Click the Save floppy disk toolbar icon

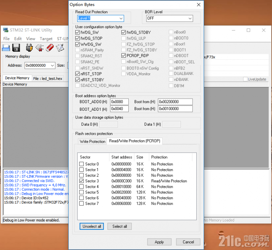coord(16,48)
